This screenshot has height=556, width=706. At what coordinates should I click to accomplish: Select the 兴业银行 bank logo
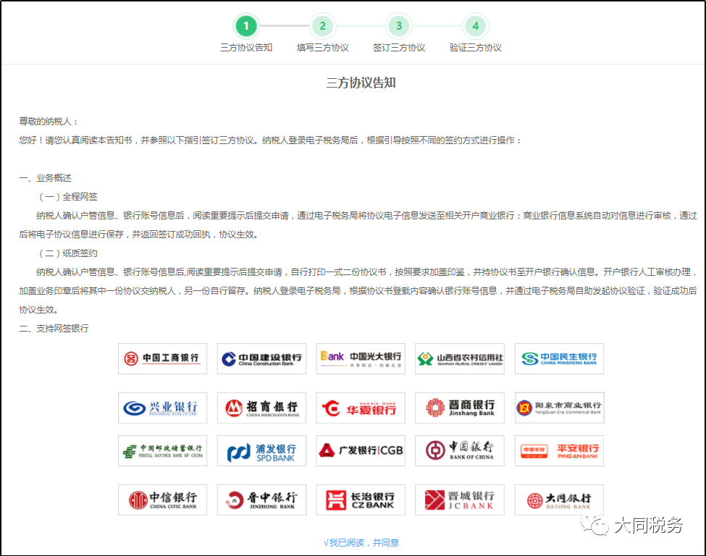tap(162, 408)
